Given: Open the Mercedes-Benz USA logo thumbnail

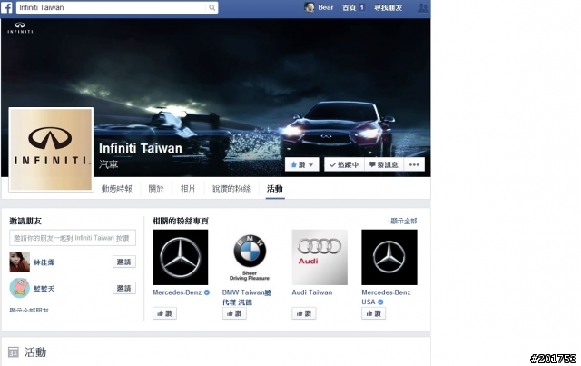Looking at the screenshot, I should point(389,257).
